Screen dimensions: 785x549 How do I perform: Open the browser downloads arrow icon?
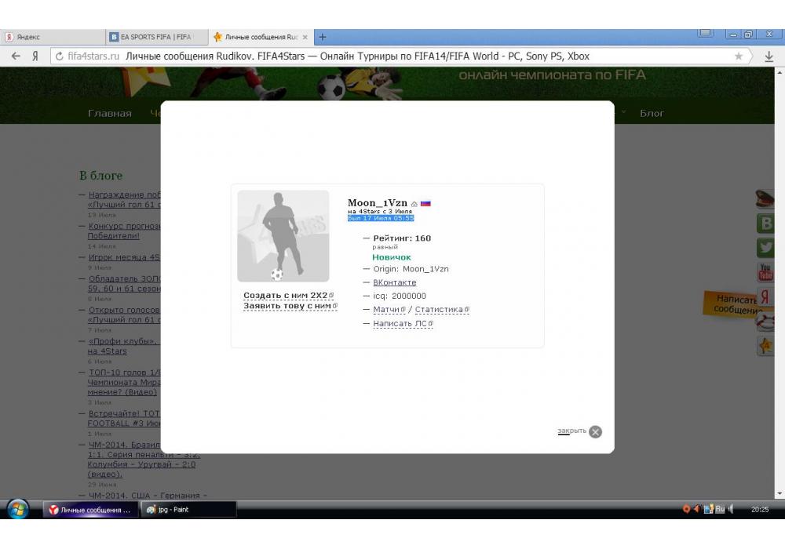769,56
